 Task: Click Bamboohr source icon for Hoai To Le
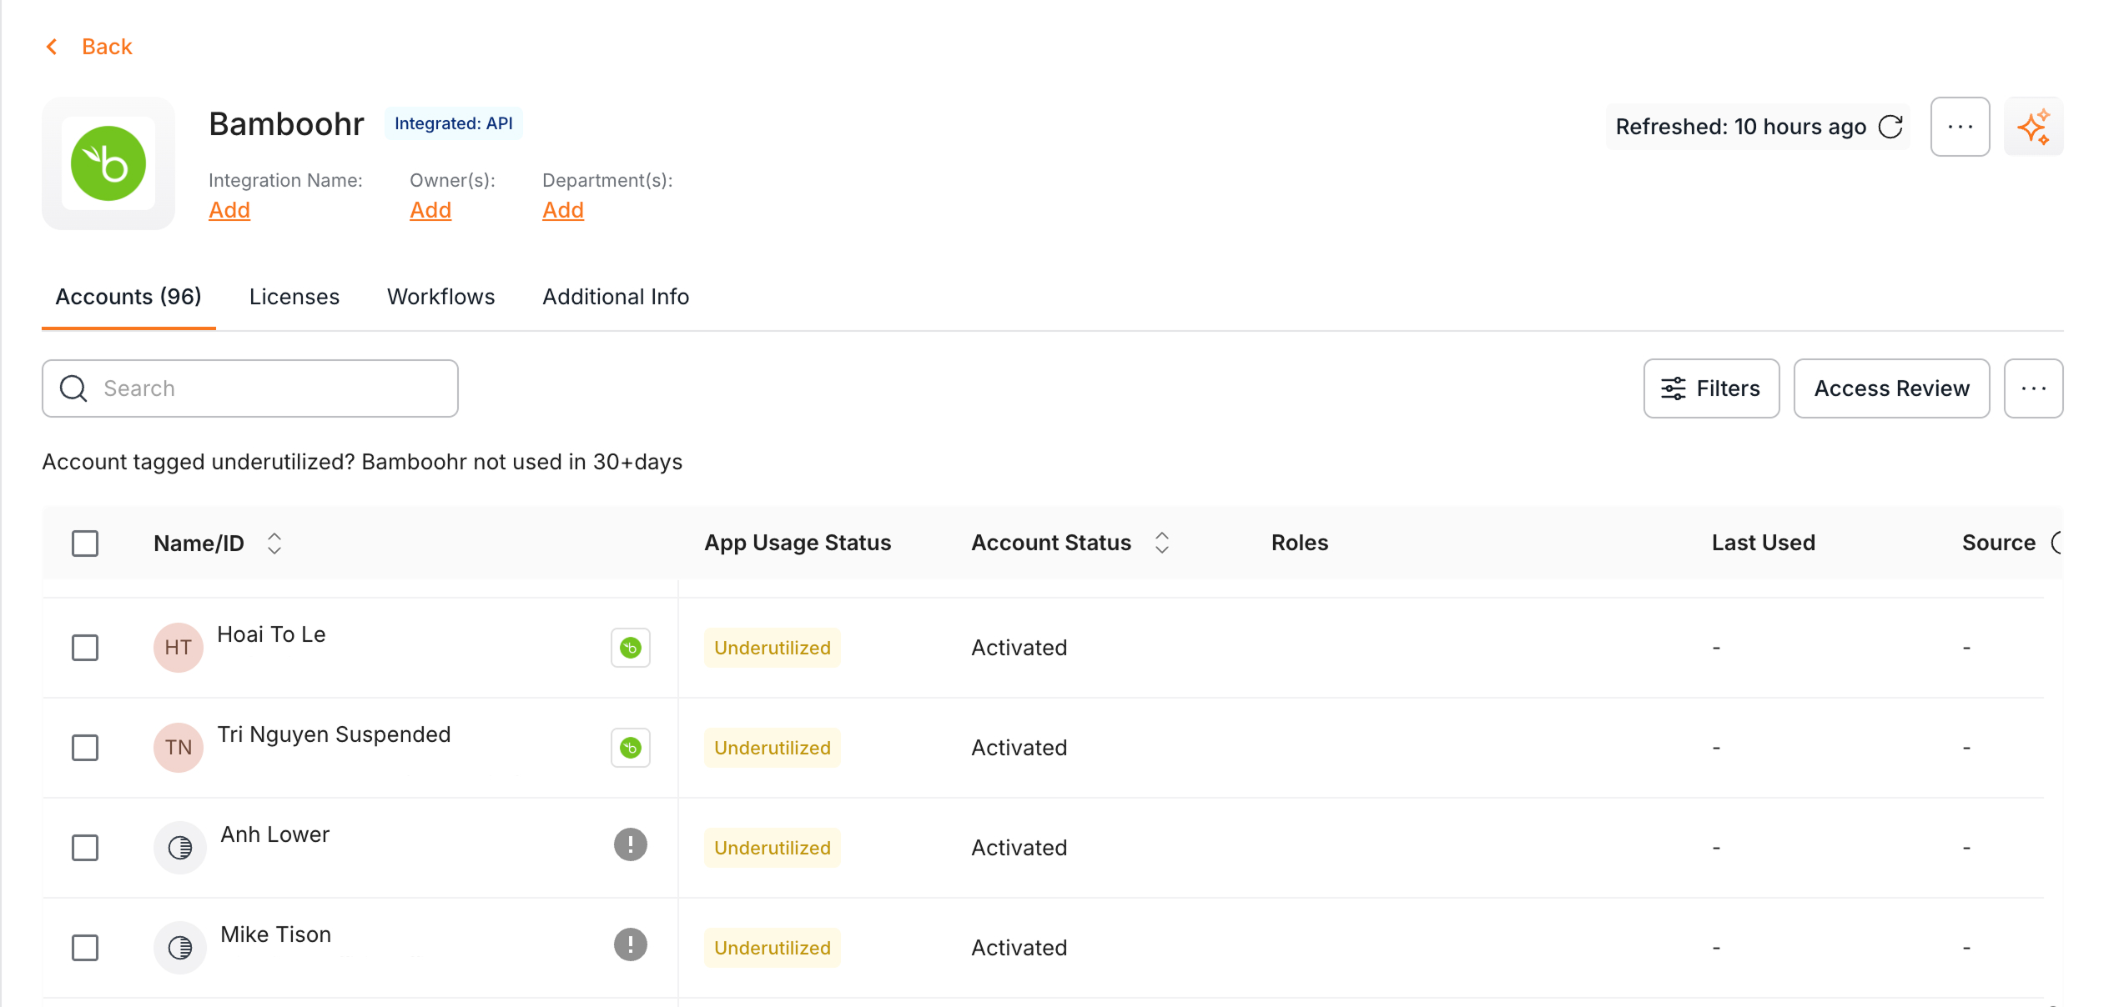[631, 648]
